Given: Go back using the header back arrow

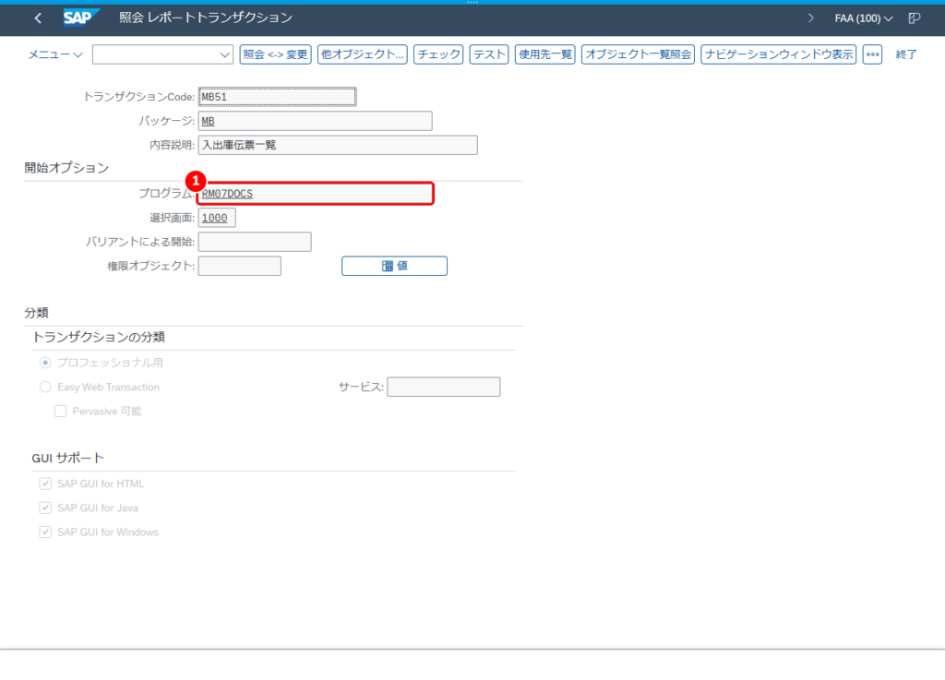Looking at the screenshot, I should pos(38,18).
